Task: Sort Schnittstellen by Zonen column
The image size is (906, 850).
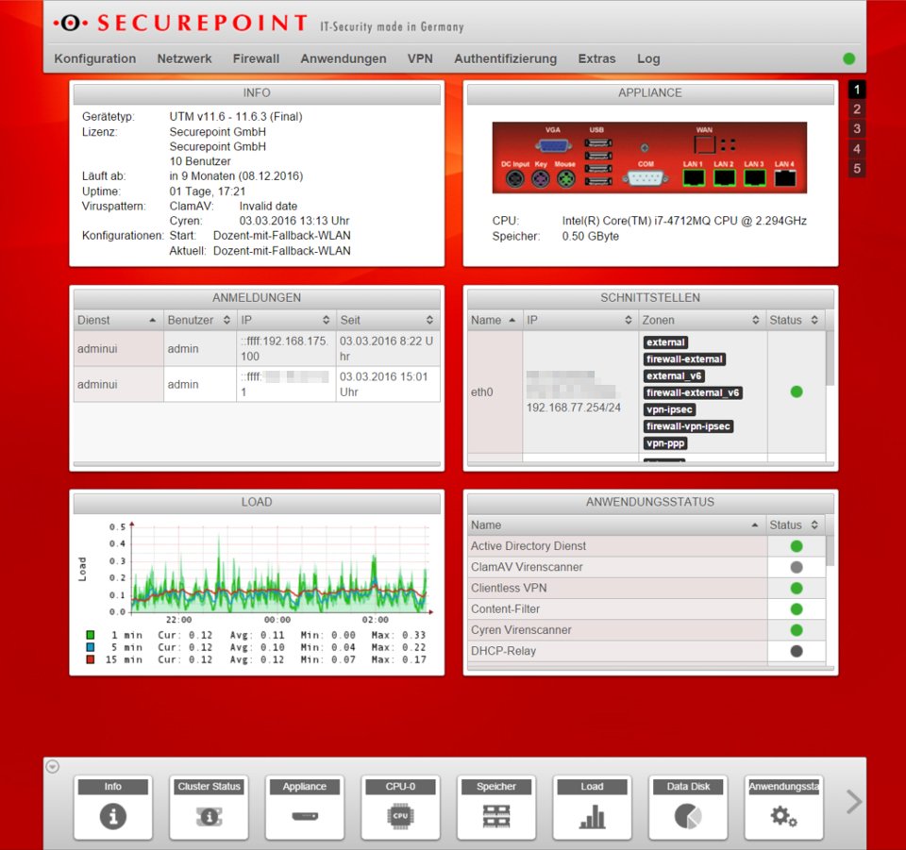Action: coord(702,320)
